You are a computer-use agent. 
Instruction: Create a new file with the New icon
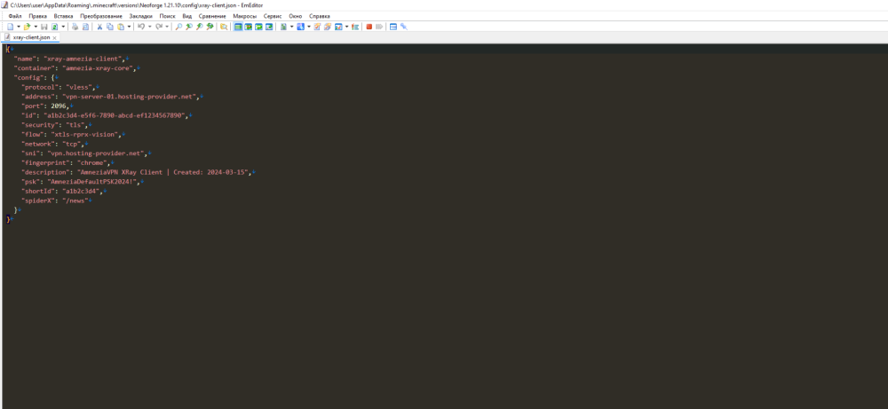(x=10, y=27)
